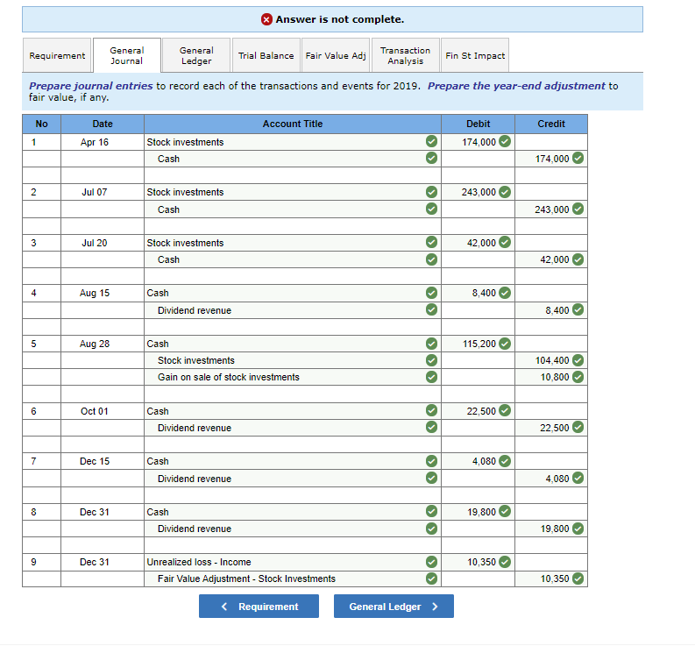The image size is (695, 646).
Task: Click the green check next to credit 174,000
Action: tap(578, 158)
